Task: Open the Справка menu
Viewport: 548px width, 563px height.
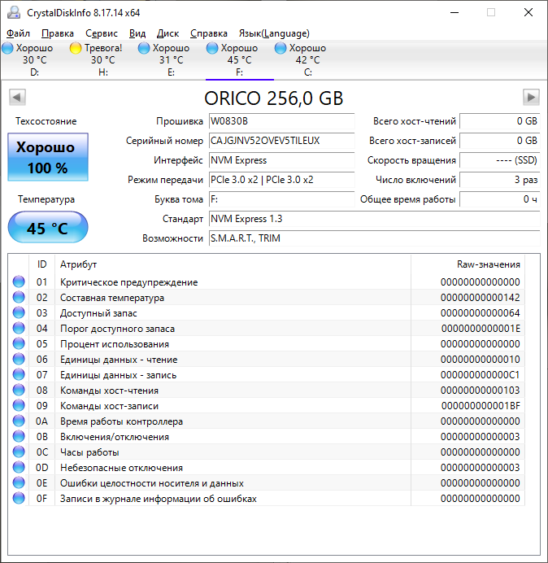Action: point(208,33)
